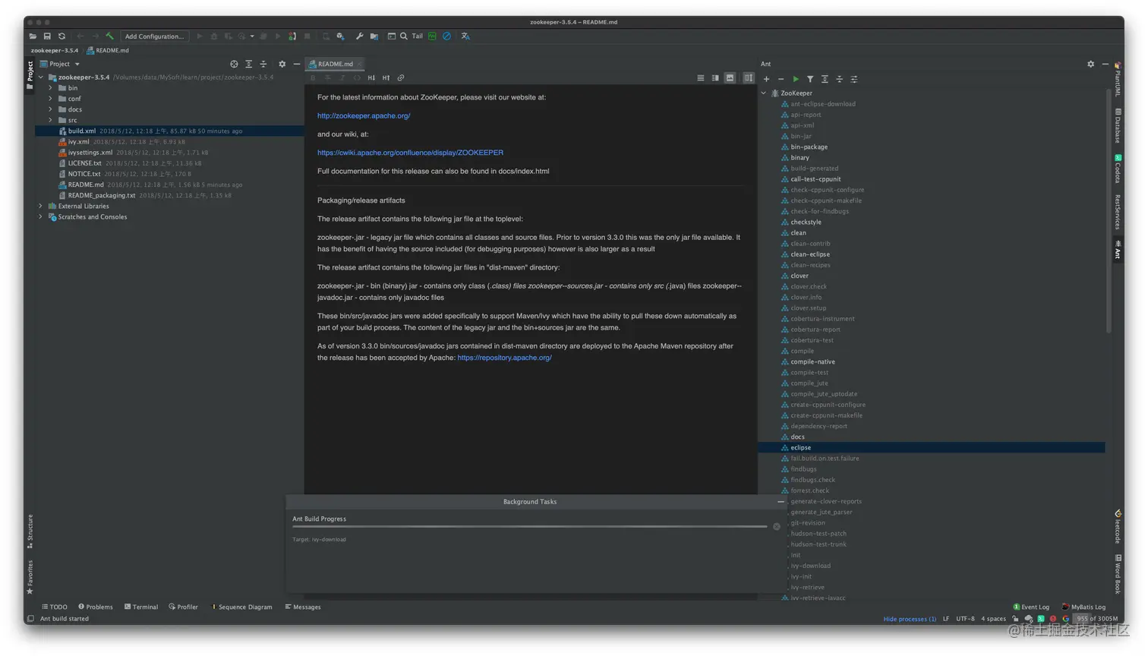Minimize the Background Tasks popup

click(x=781, y=502)
